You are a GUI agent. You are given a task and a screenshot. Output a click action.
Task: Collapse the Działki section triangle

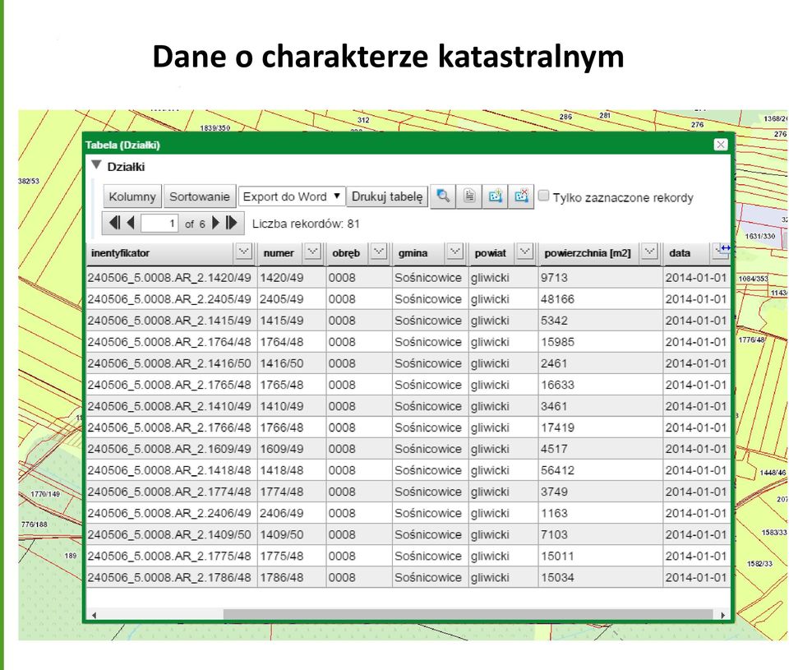click(x=97, y=165)
